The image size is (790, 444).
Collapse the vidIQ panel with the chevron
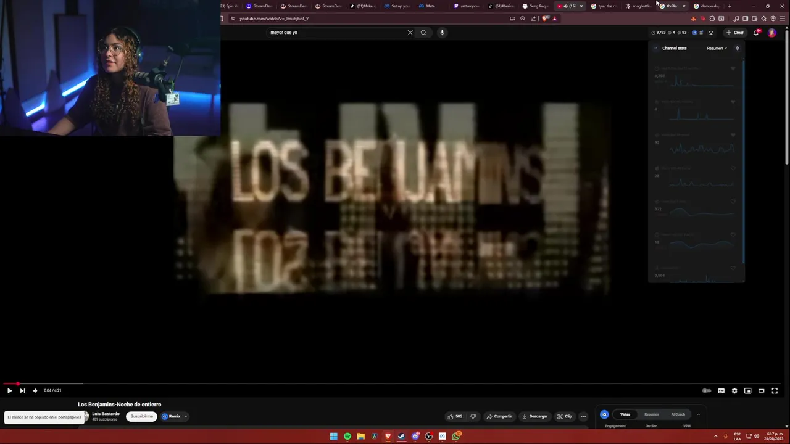(x=698, y=414)
